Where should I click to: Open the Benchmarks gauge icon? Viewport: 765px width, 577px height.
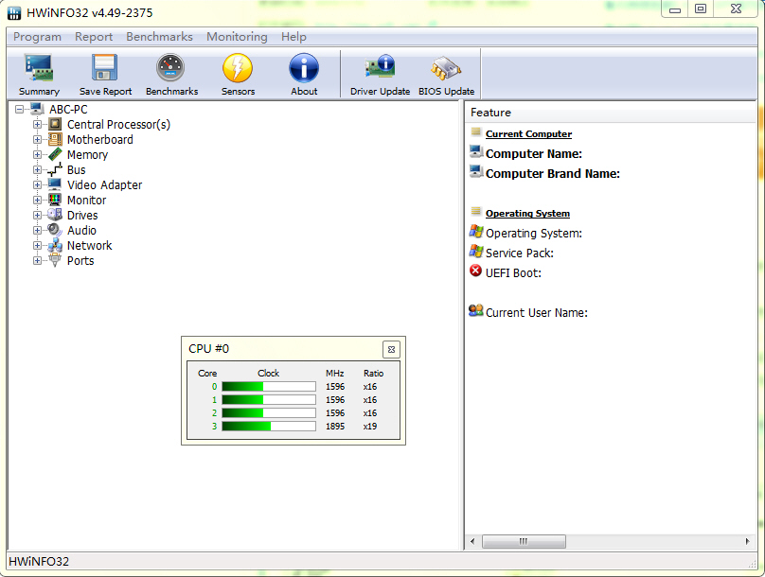(x=170, y=68)
